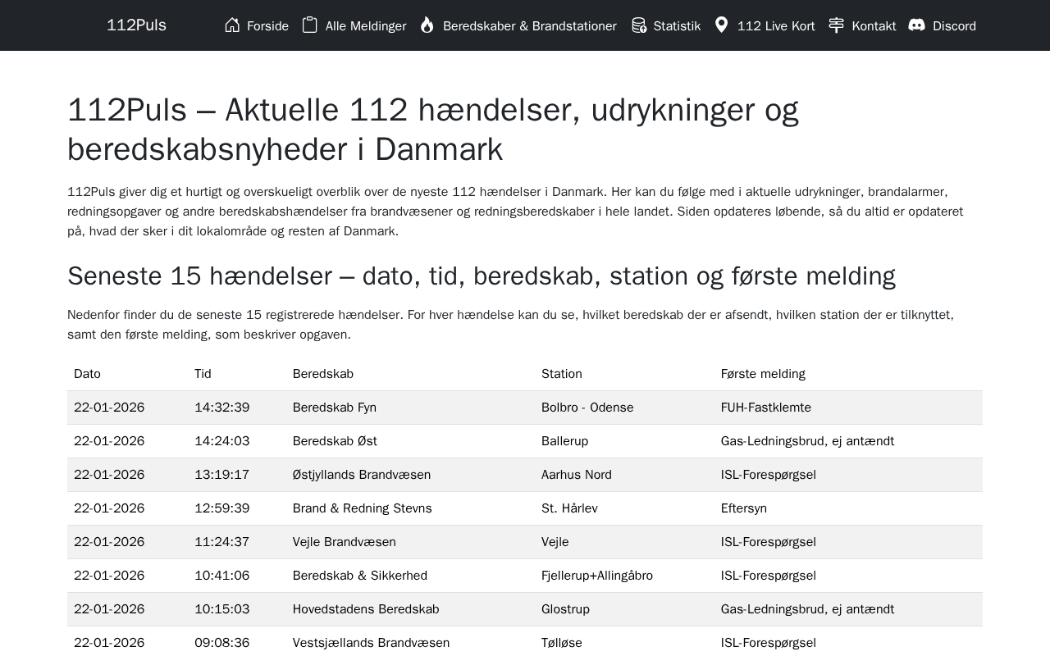Image resolution: width=1050 pixels, height=656 pixels.
Task: Open the 112Puls brand link
Action: tap(136, 25)
